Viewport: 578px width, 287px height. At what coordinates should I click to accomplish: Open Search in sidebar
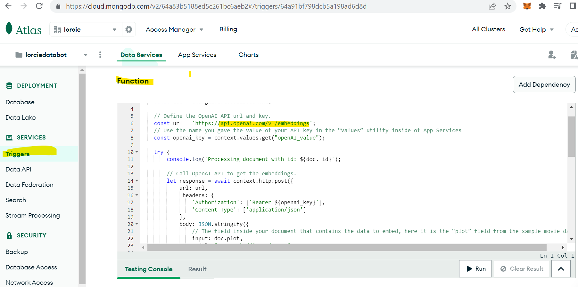[16, 200]
